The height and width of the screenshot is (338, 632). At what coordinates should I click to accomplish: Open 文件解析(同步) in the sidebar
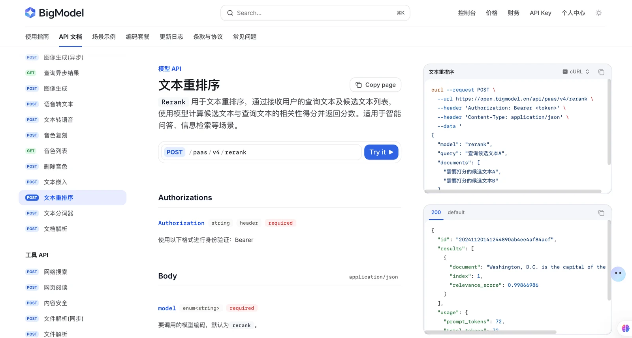coord(72,319)
